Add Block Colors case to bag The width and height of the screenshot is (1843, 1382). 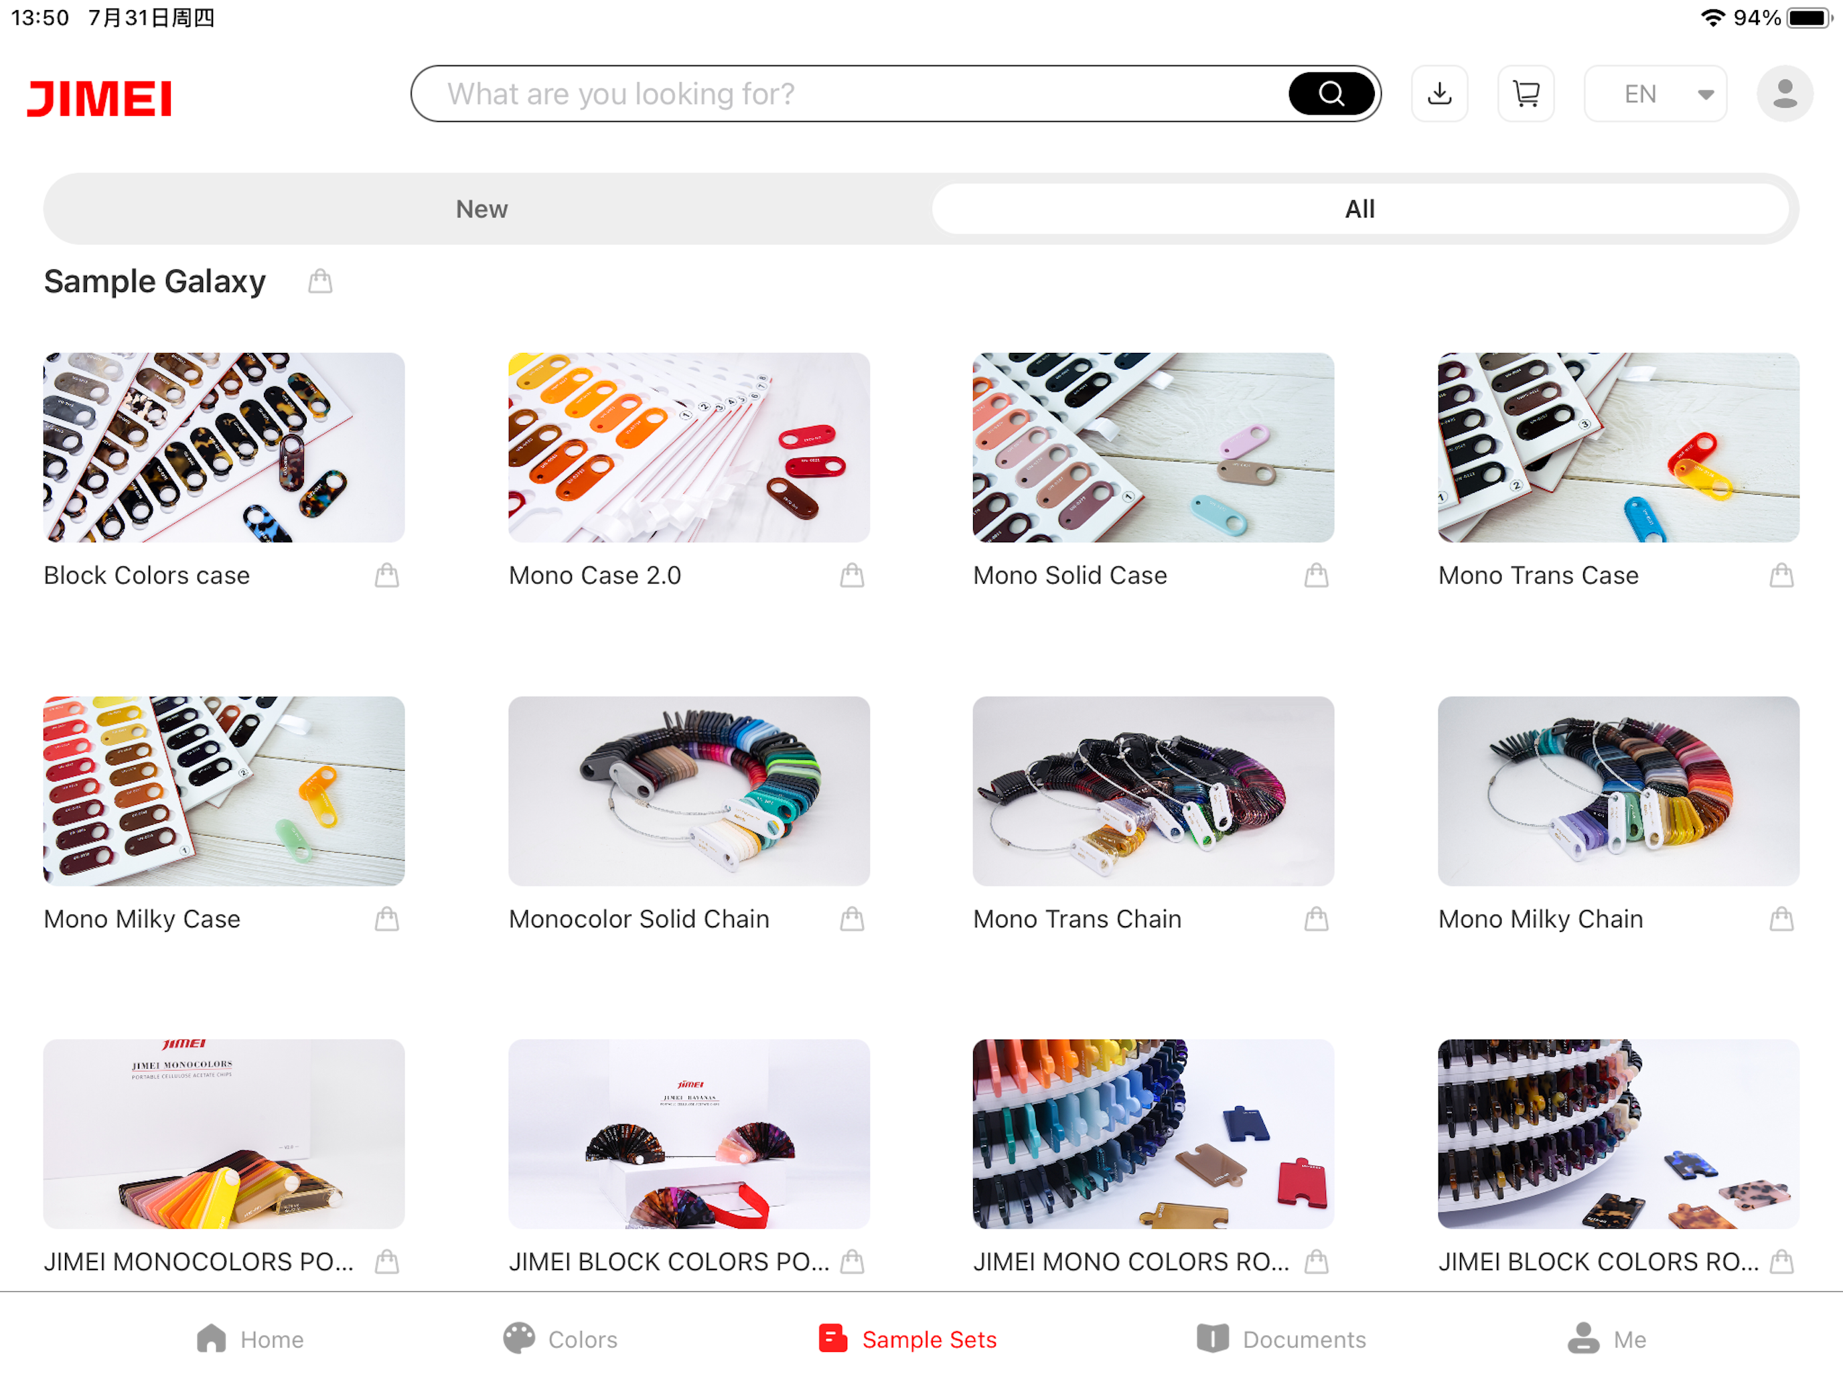pyautogui.click(x=386, y=576)
